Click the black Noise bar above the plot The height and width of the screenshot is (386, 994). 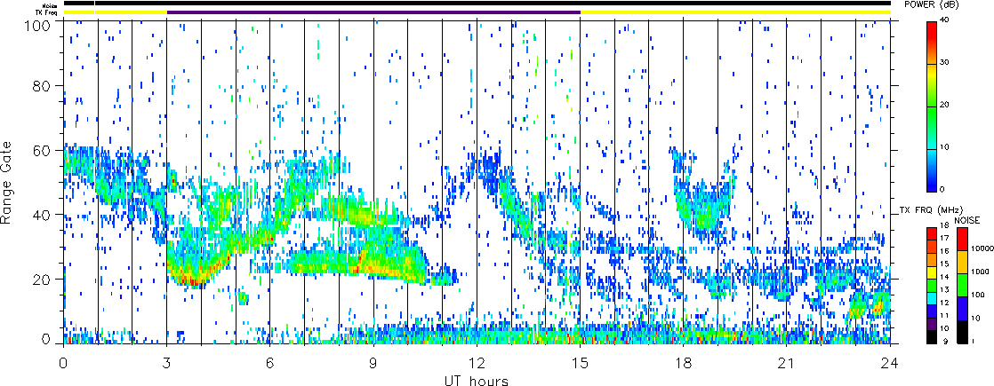click(477, 4)
